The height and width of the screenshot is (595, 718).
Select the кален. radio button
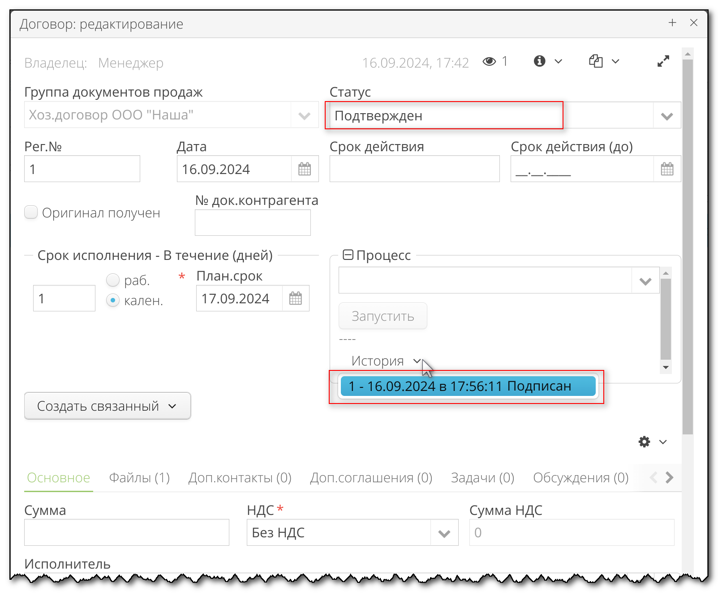point(112,300)
